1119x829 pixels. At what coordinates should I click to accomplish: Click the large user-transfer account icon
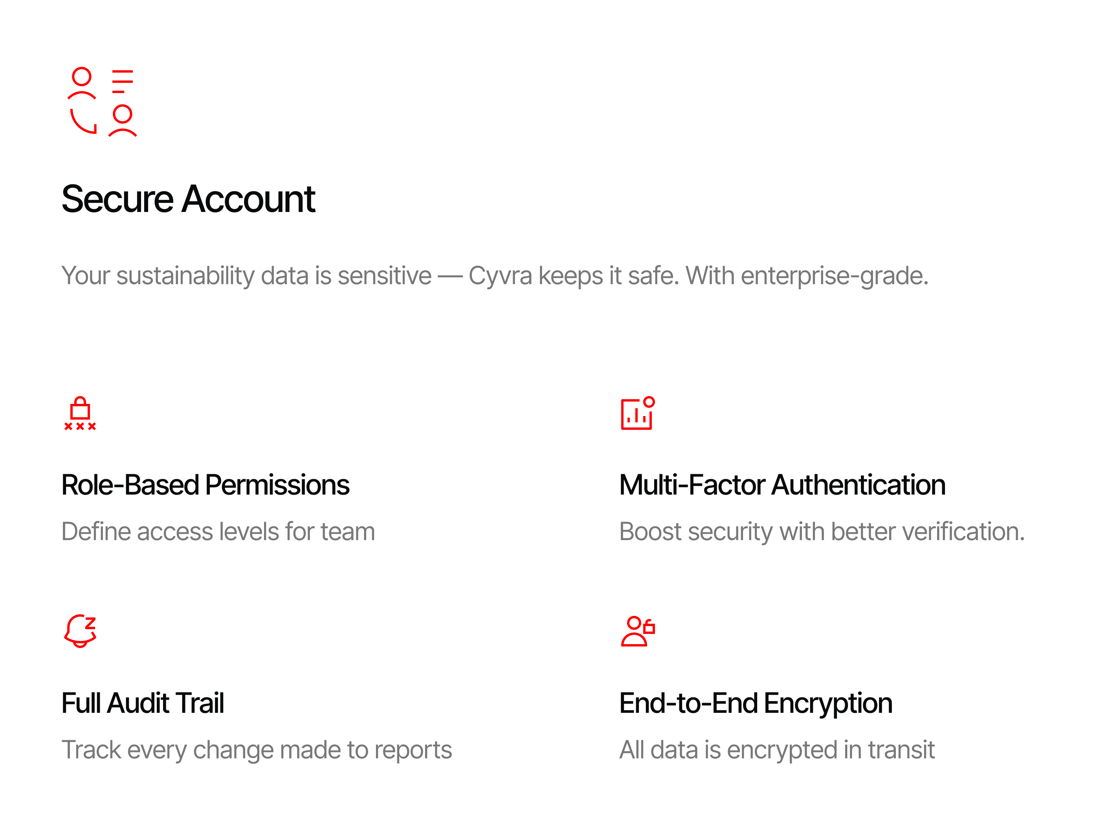[102, 102]
